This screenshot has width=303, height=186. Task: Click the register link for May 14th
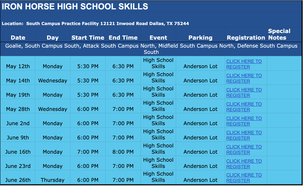click(x=244, y=78)
